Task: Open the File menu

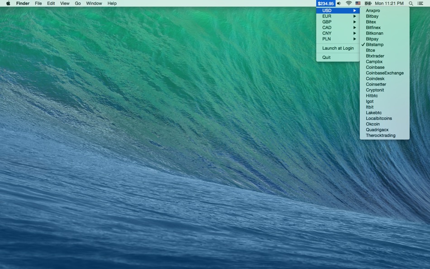Action: pos(38,3)
